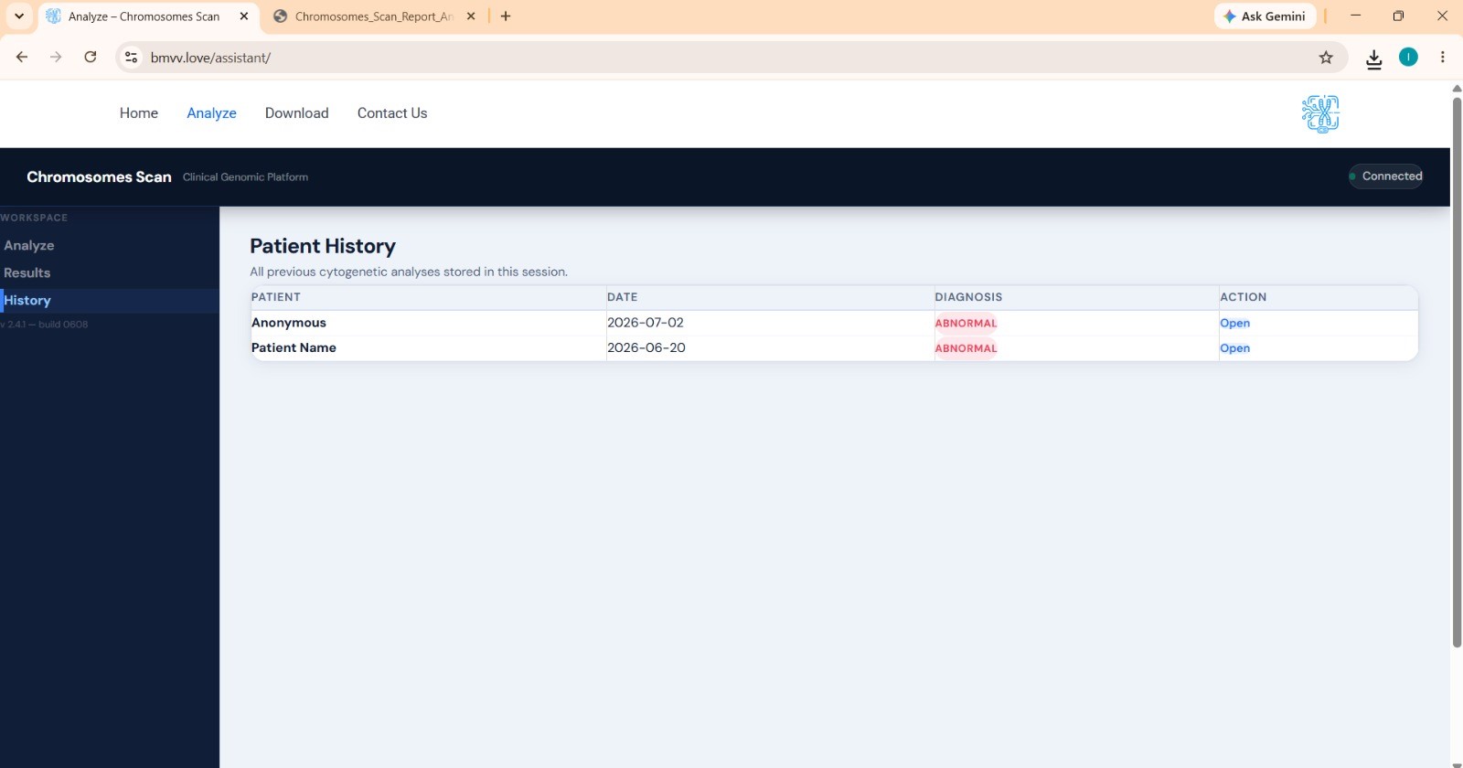1463x768 pixels.
Task: Open the Analyze top navigation link
Action: (x=211, y=113)
